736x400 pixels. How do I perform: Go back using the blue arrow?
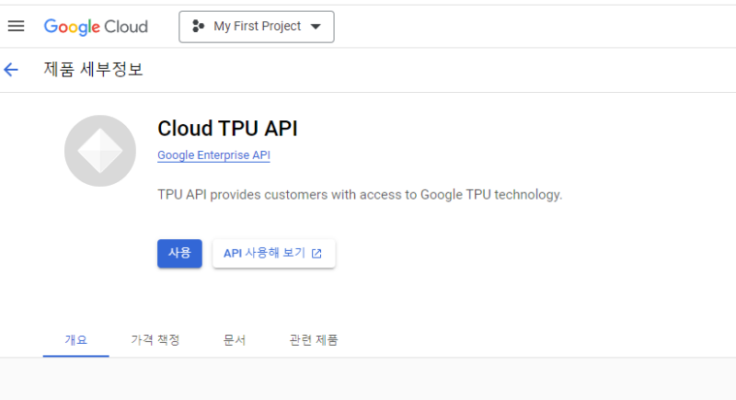(x=11, y=70)
